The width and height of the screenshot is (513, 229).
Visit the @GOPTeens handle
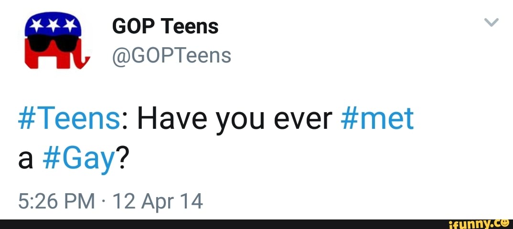[171, 56]
